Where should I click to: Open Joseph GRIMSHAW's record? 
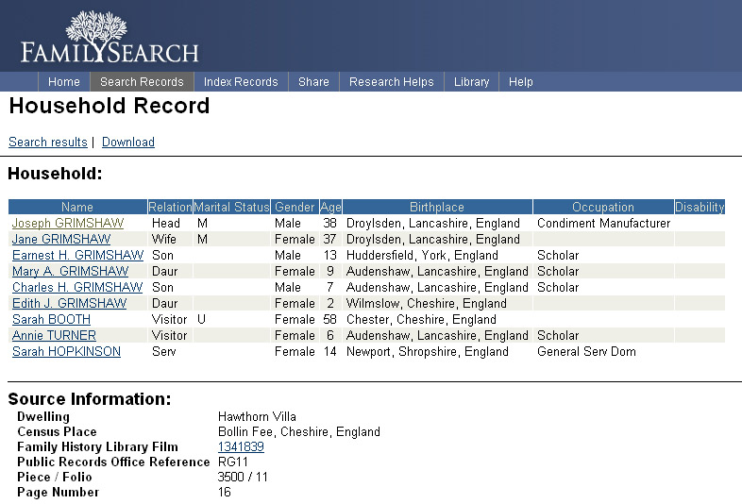click(68, 224)
